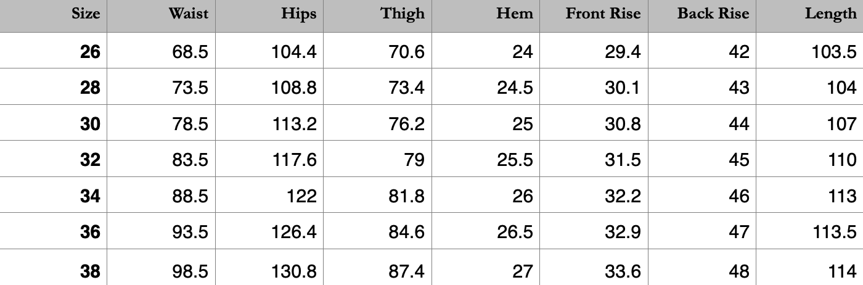The image size is (863, 285).
Task: Click the Front Rise column header
Action: [x=603, y=14]
